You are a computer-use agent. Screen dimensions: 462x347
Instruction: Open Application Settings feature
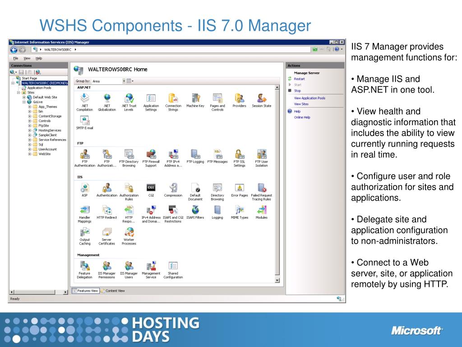coord(151,102)
